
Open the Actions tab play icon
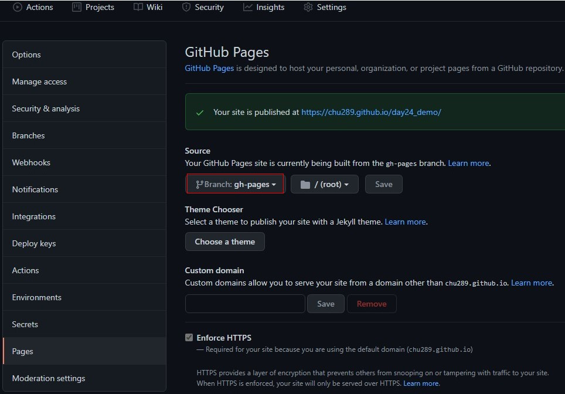[x=18, y=7]
